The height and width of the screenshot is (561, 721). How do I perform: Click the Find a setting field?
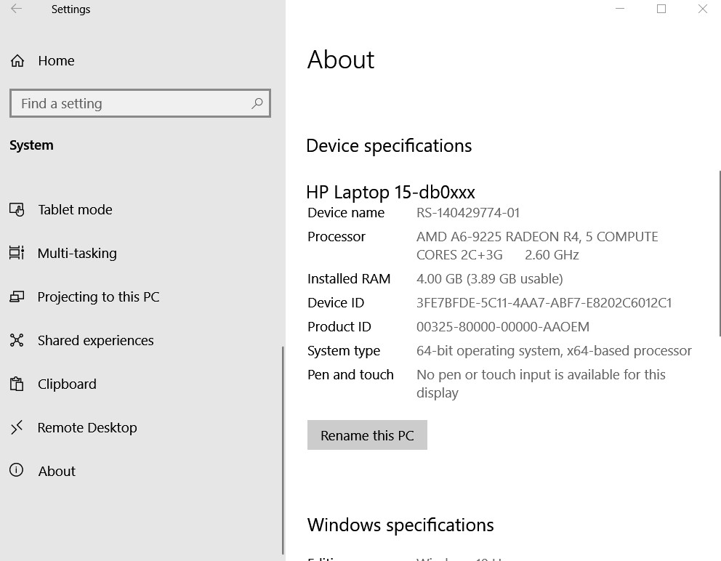point(140,103)
